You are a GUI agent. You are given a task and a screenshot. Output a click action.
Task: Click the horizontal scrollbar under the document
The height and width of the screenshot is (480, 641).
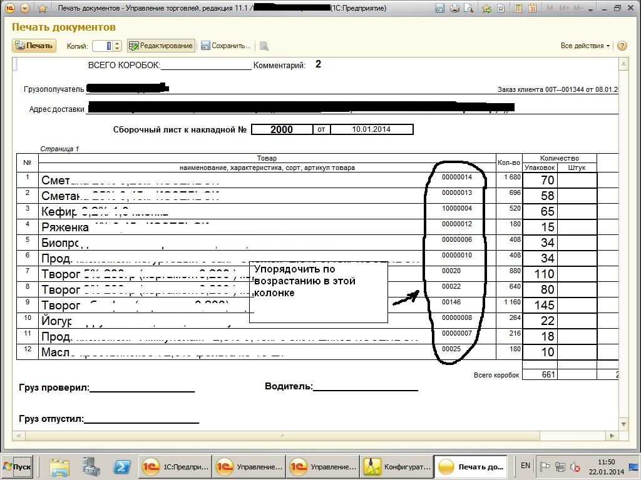[x=282, y=436]
